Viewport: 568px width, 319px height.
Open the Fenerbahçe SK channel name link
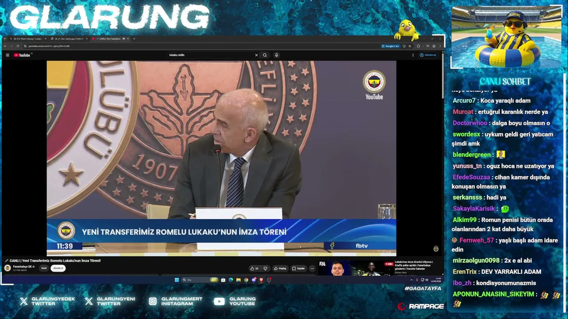click(23, 267)
